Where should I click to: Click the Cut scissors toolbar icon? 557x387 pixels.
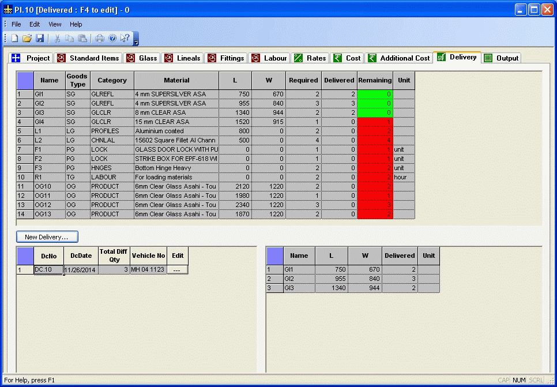click(x=58, y=39)
